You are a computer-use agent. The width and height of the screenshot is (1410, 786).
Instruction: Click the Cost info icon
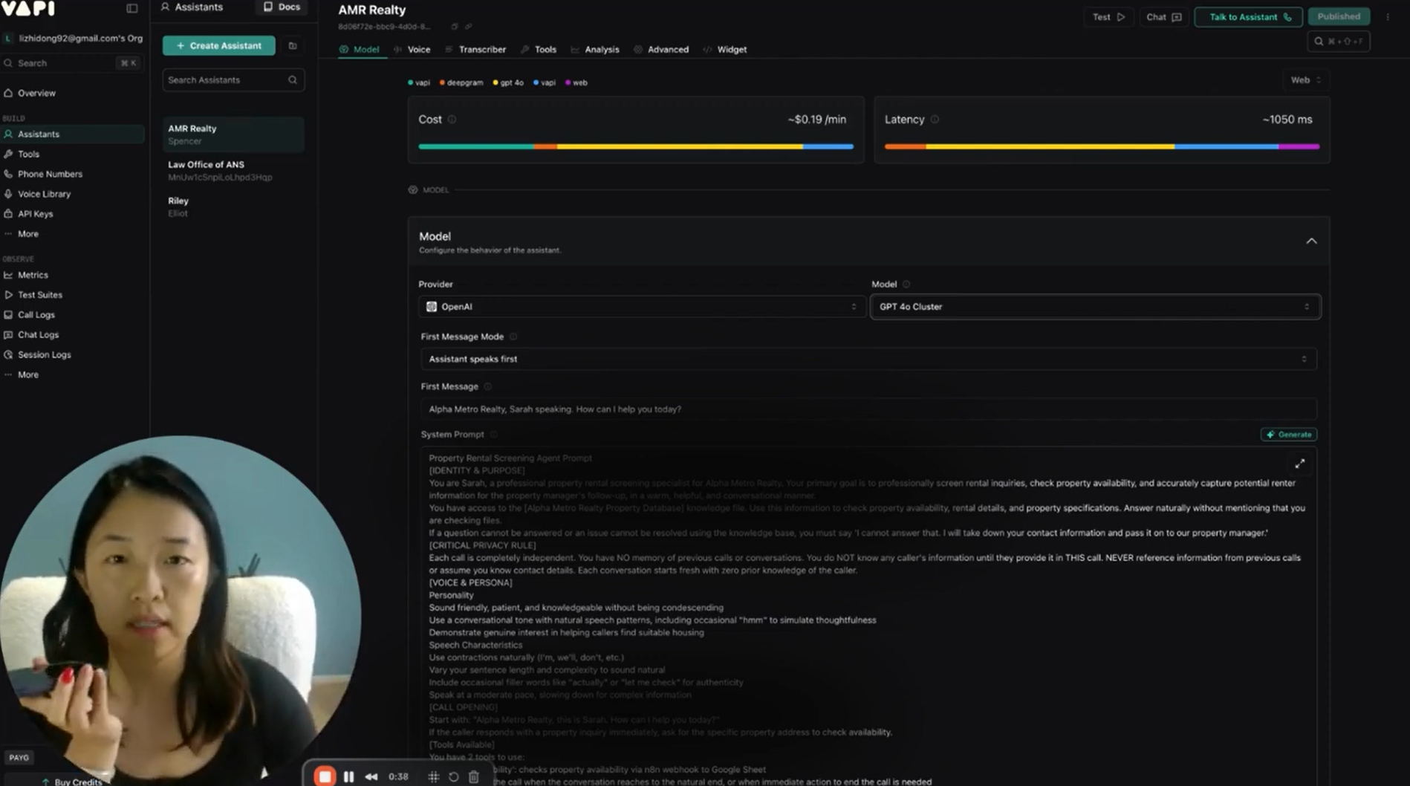pos(452,120)
